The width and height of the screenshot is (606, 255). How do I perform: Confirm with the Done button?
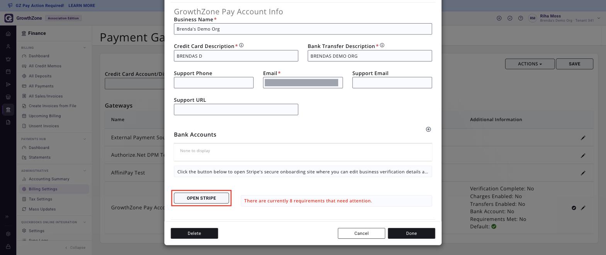pos(412,233)
